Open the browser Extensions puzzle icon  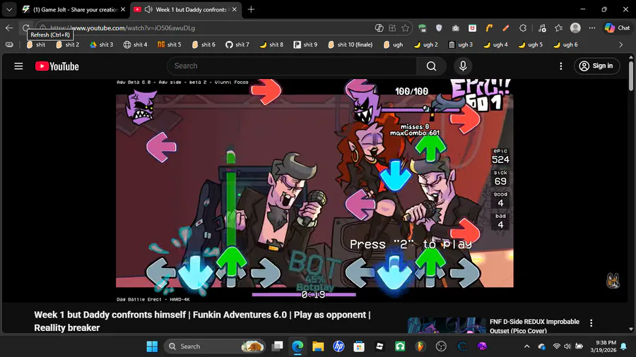[523, 28]
